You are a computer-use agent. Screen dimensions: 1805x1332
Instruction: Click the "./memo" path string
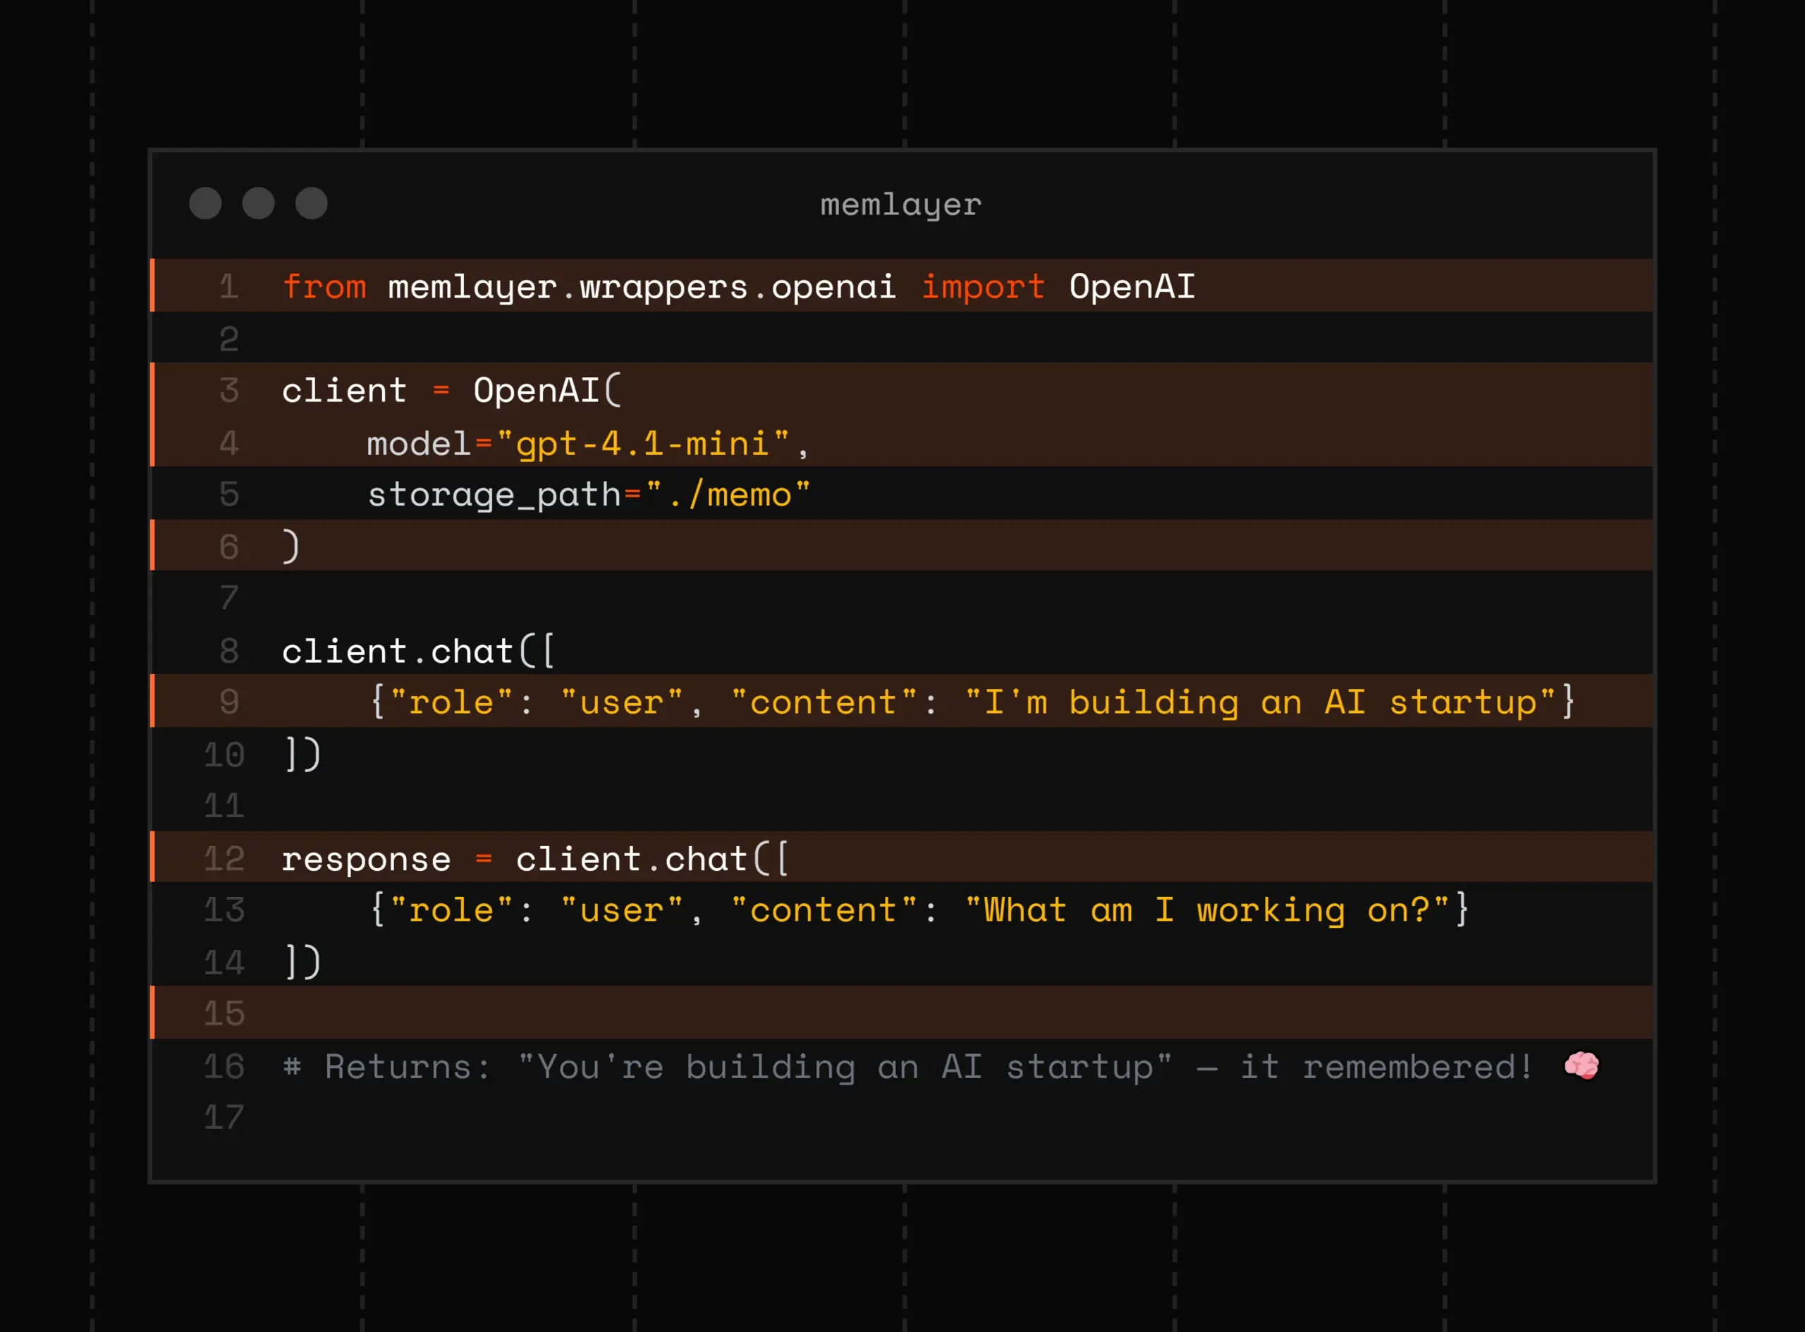727,494
